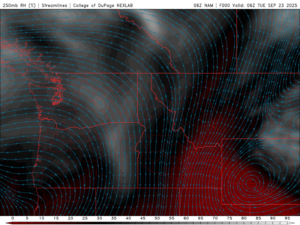Click the '95' label on the color scale
Screen dimensions: 300x225
tap(287, 218)
